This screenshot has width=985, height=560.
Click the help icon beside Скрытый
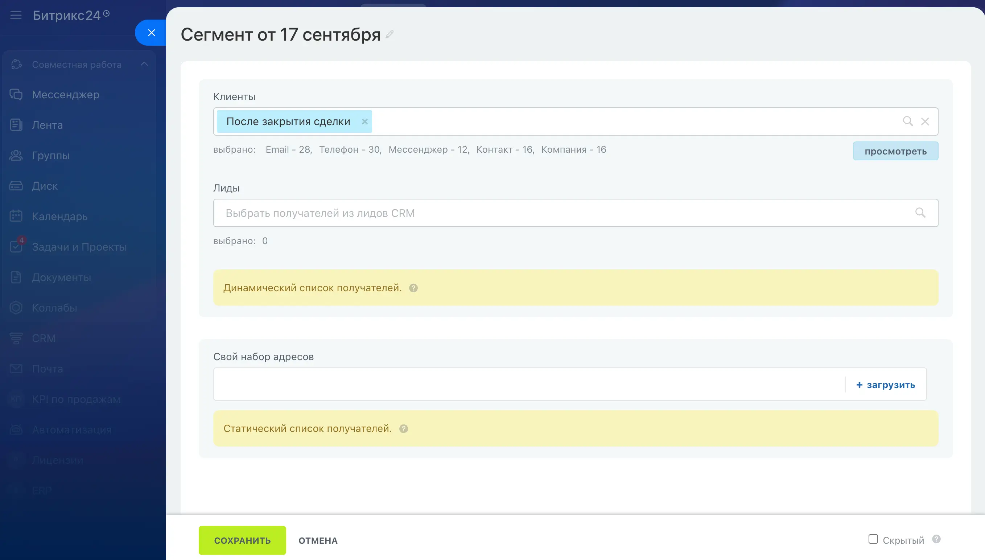pos(936,539)
